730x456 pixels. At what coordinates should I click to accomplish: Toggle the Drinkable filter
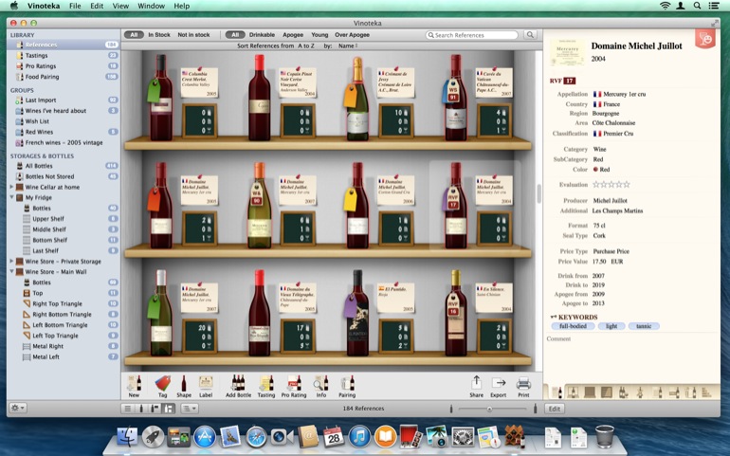pos(262,34)
